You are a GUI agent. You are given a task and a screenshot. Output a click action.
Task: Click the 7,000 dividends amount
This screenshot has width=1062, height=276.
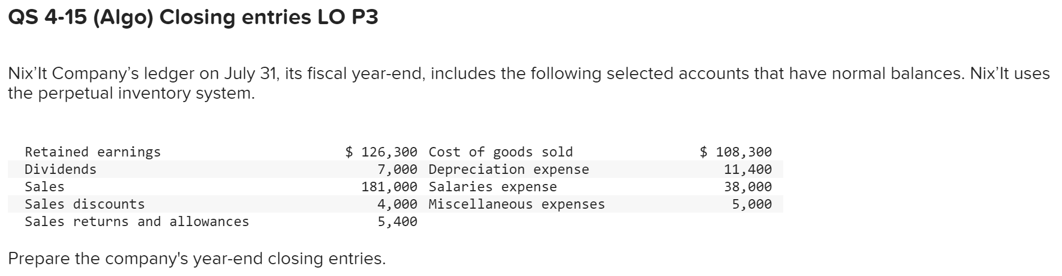tap(397, 169)
